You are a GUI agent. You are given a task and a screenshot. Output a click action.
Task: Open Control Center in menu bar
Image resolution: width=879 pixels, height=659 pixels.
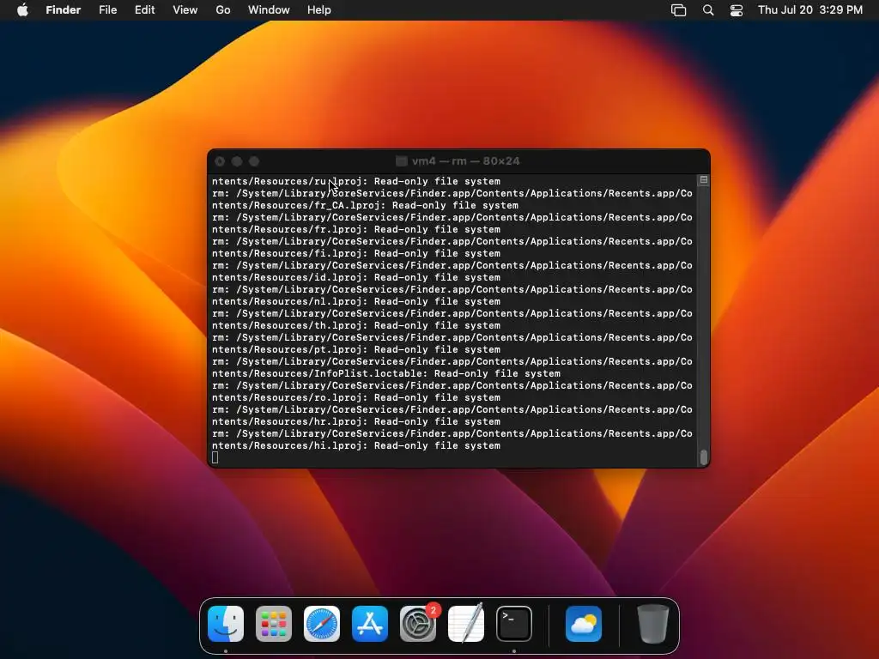[x=736, y=10]
